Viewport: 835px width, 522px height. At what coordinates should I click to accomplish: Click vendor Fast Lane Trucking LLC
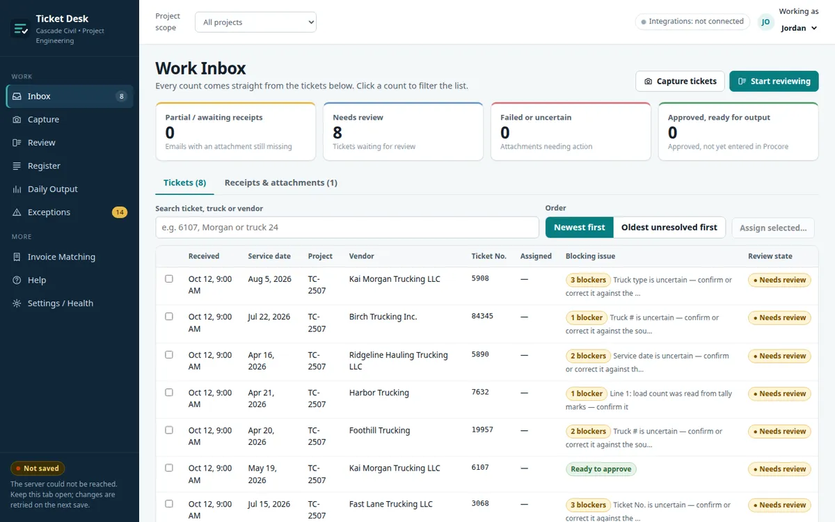tap(391, 504)
